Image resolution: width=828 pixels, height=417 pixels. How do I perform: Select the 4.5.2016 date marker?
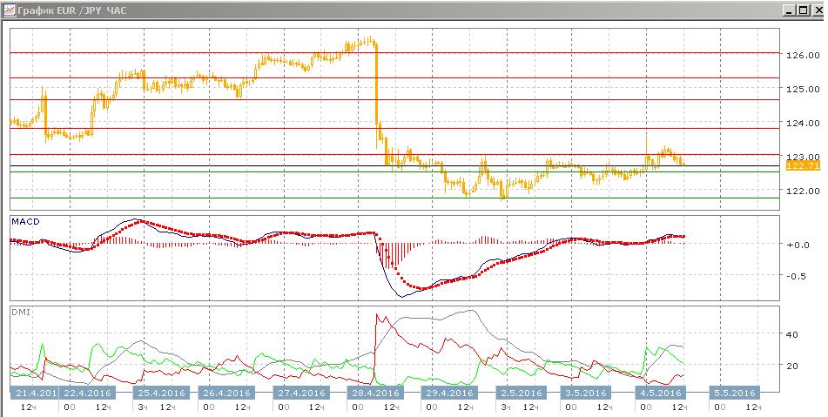[x=660, y=393]
